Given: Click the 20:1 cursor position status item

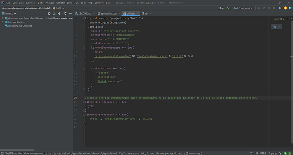Looking at the screenshot, I should [x=252, y=153].
